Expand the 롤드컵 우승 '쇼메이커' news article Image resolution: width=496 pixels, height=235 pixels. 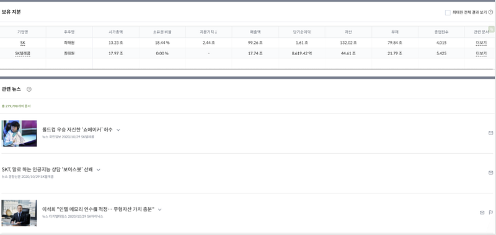coord(118,130)
